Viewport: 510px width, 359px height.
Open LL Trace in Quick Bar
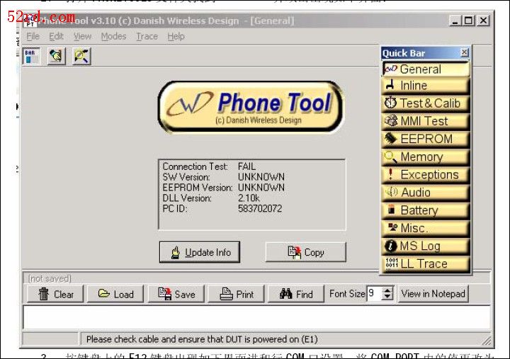[426, 264]
